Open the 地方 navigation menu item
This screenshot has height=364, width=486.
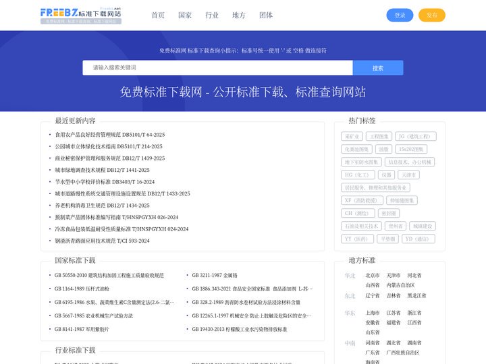[239, 15]
